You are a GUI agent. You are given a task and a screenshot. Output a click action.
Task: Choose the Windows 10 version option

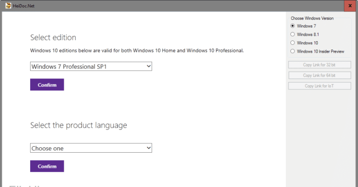[x=292, y=43]
